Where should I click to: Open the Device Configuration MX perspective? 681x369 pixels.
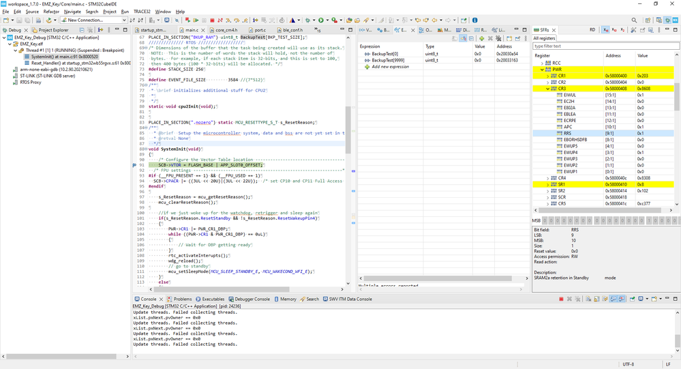(676, 20)
